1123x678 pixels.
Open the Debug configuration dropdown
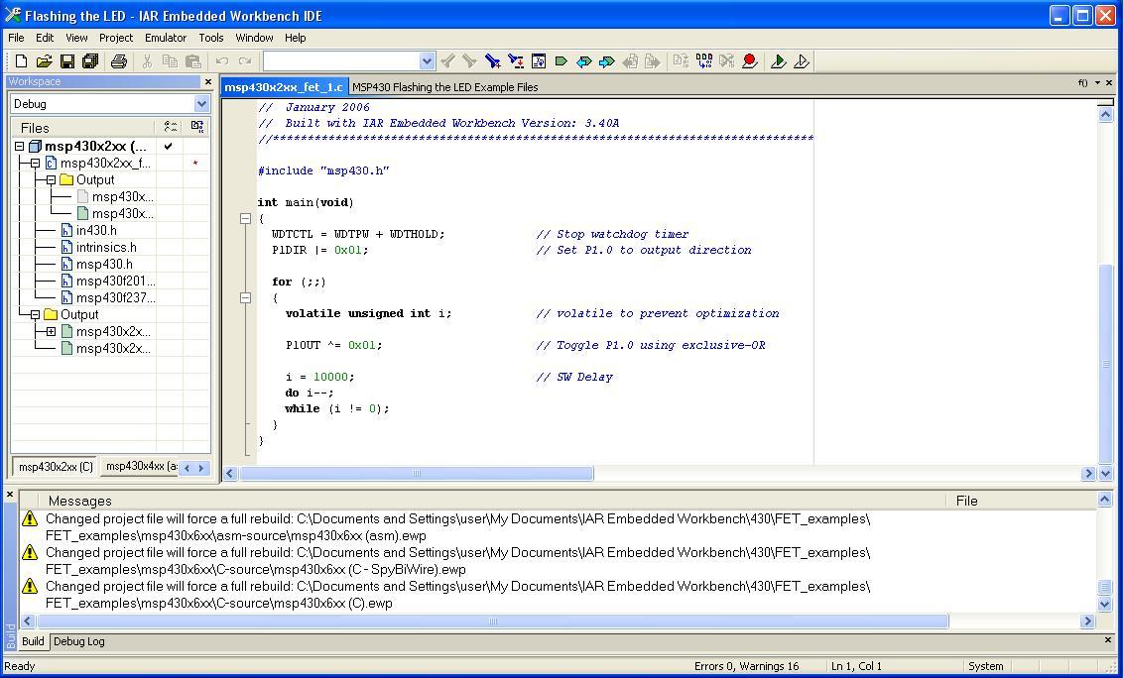click(x=201, y=104)
